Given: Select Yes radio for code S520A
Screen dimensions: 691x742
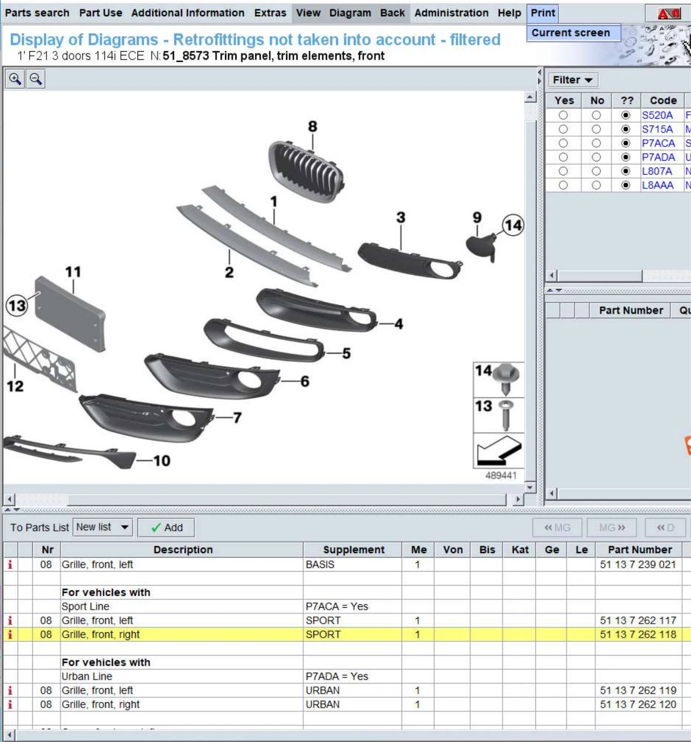Looking at the screenshot, I should [x=563, y=116].
